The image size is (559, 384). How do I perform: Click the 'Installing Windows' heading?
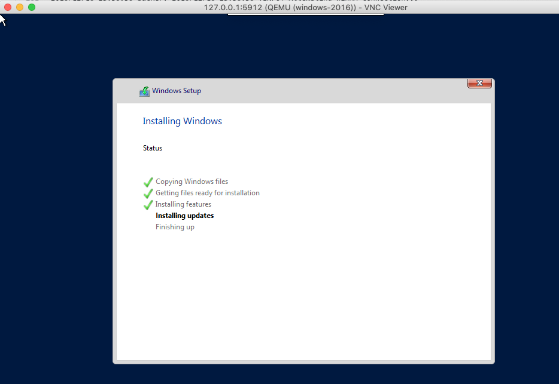pos(182,121)
